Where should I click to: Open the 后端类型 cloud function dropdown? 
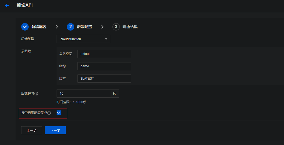[83, 39]
